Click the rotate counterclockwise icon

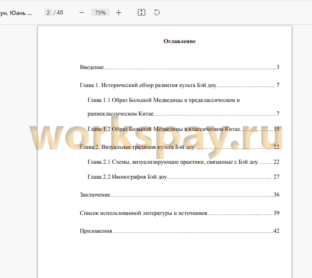pos(157,12)
